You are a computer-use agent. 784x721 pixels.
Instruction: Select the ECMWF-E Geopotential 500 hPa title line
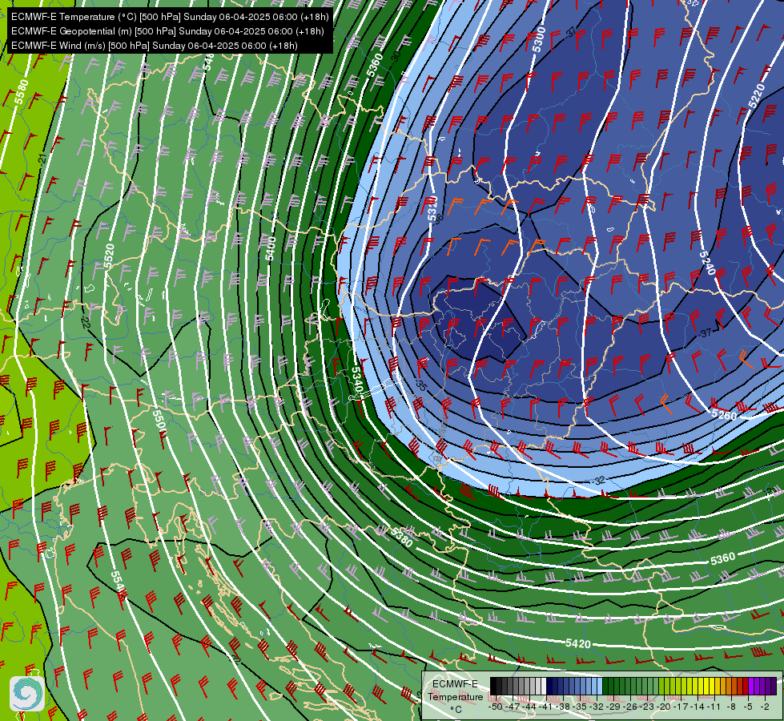[x=167, y=31]
